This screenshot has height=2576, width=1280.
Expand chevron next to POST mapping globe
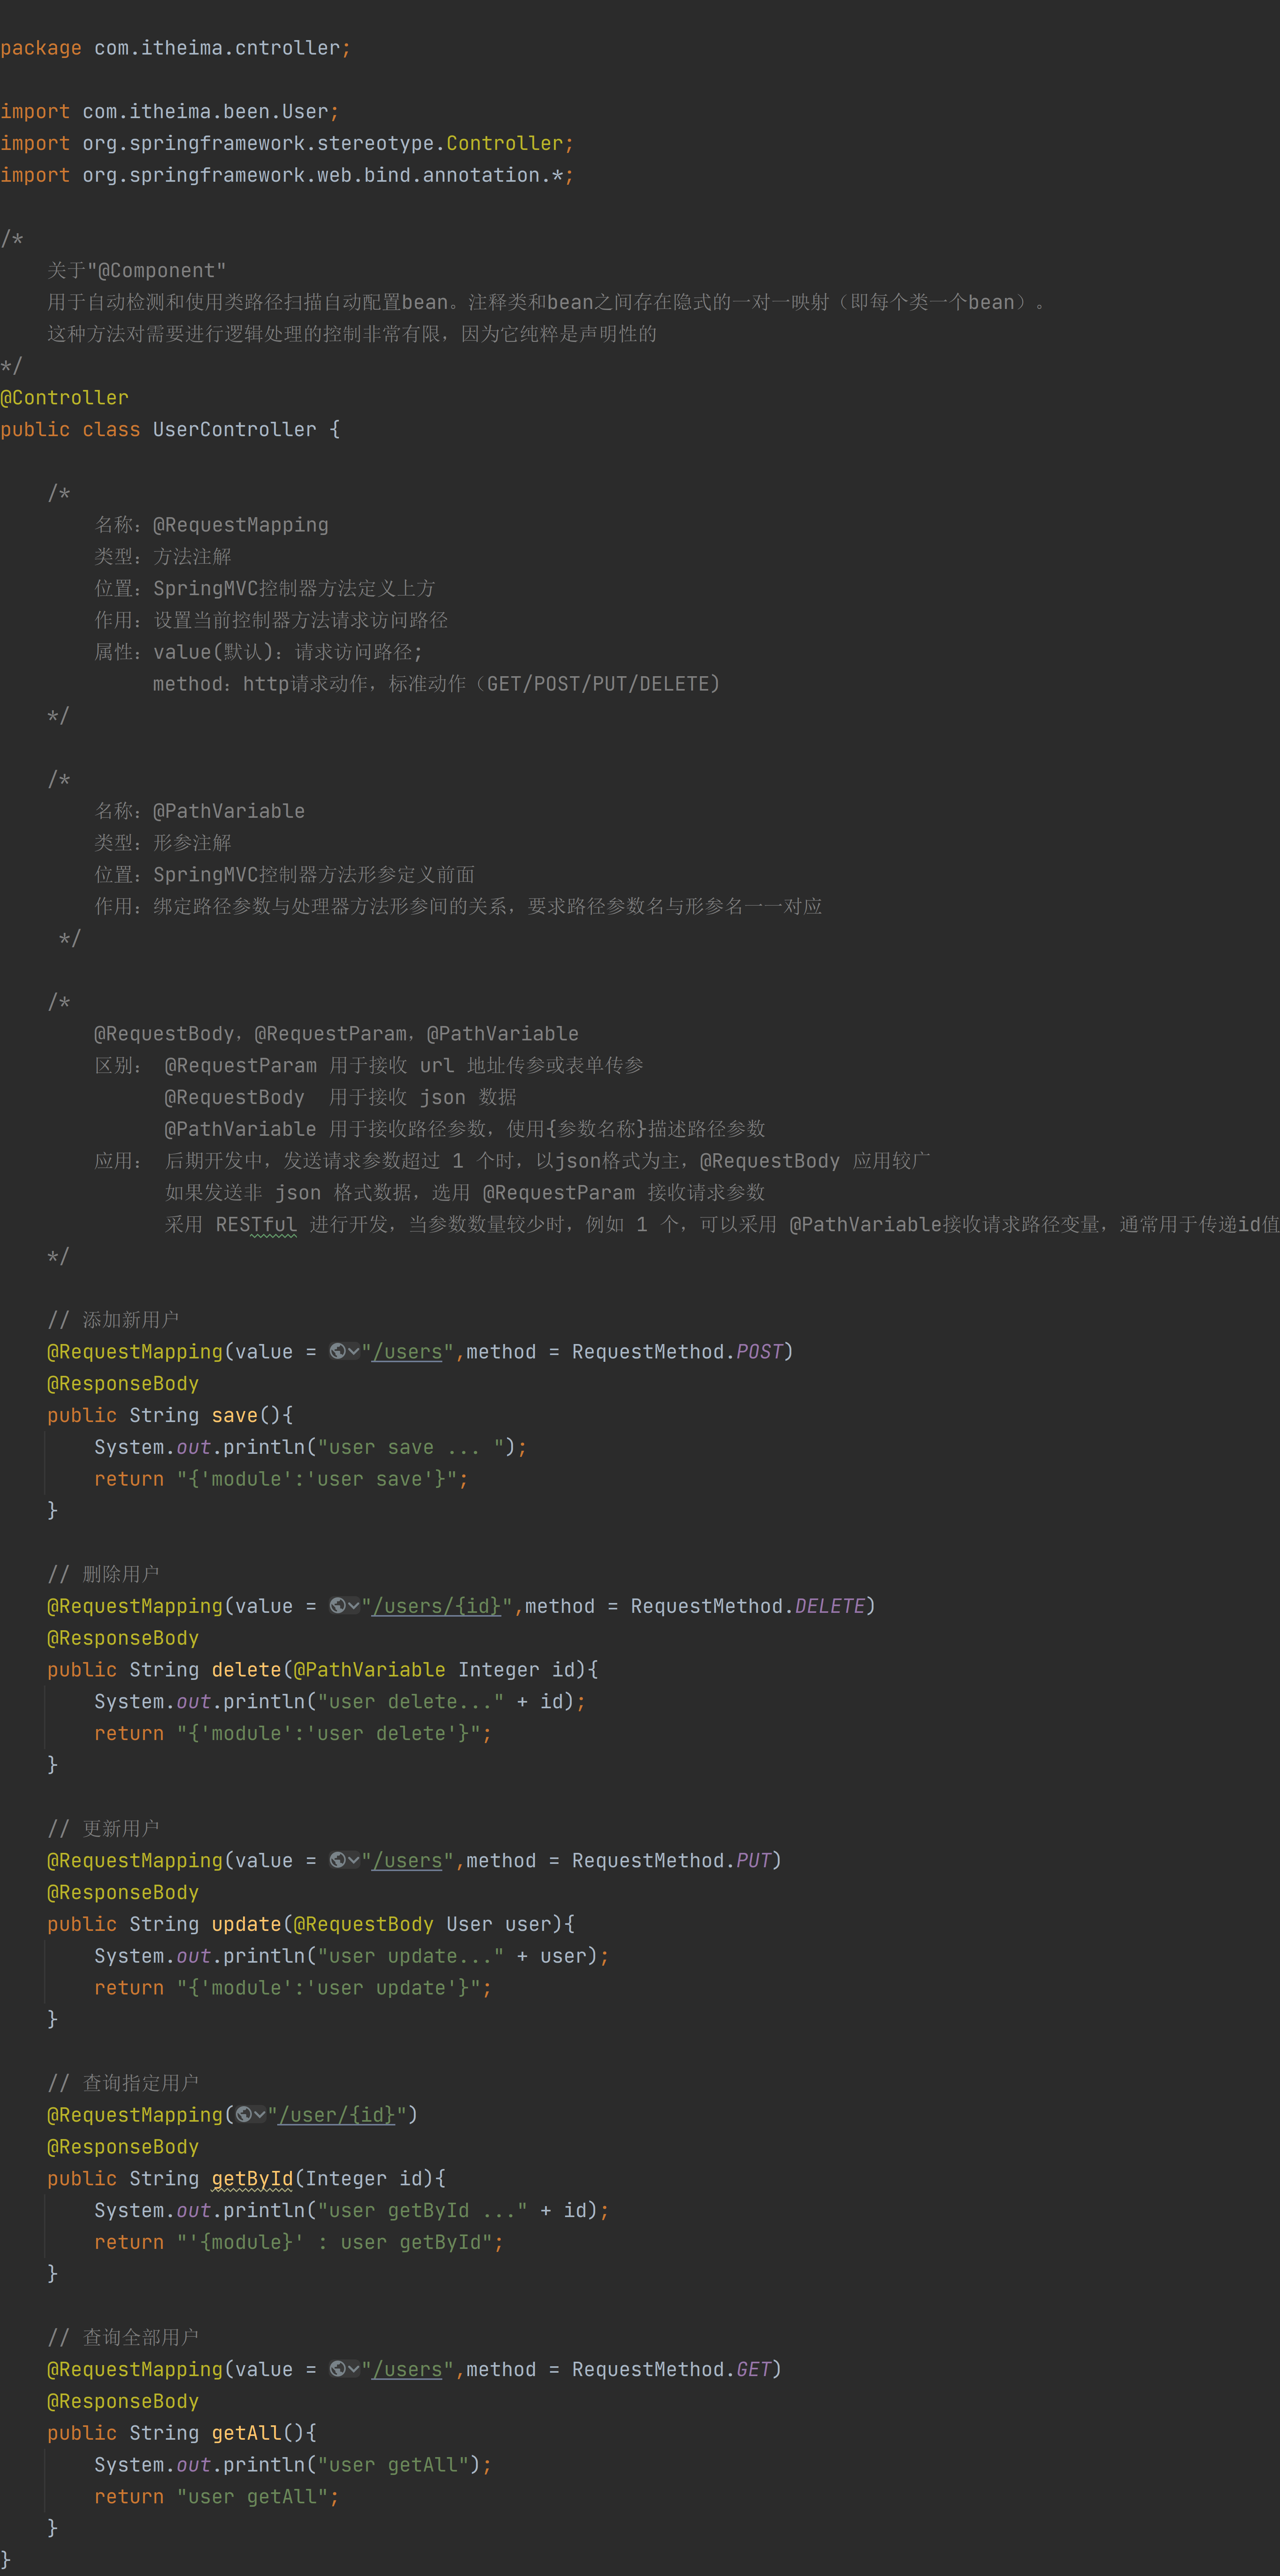click(354, 1351)
